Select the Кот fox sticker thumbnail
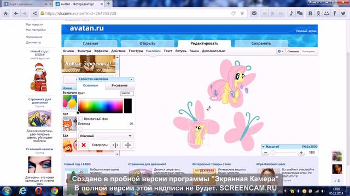 click(x=69, y=124)
